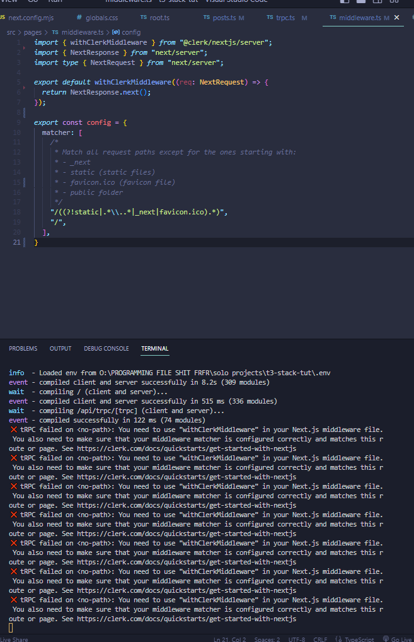
Task: Click terminal text "515 ms (336 modules)"
Action: point(239,401)
